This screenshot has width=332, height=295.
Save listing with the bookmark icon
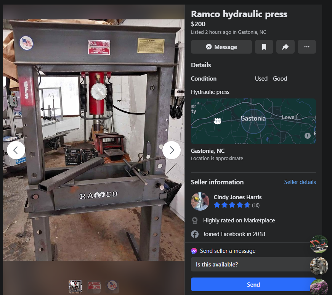264,47
